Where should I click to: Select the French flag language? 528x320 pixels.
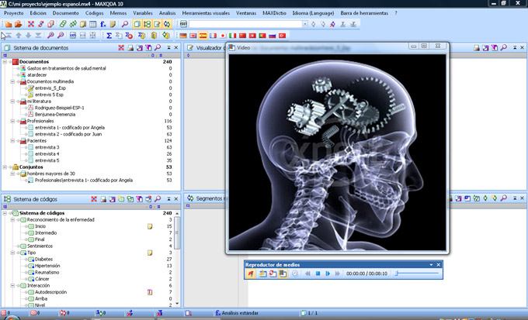(213, 36)
